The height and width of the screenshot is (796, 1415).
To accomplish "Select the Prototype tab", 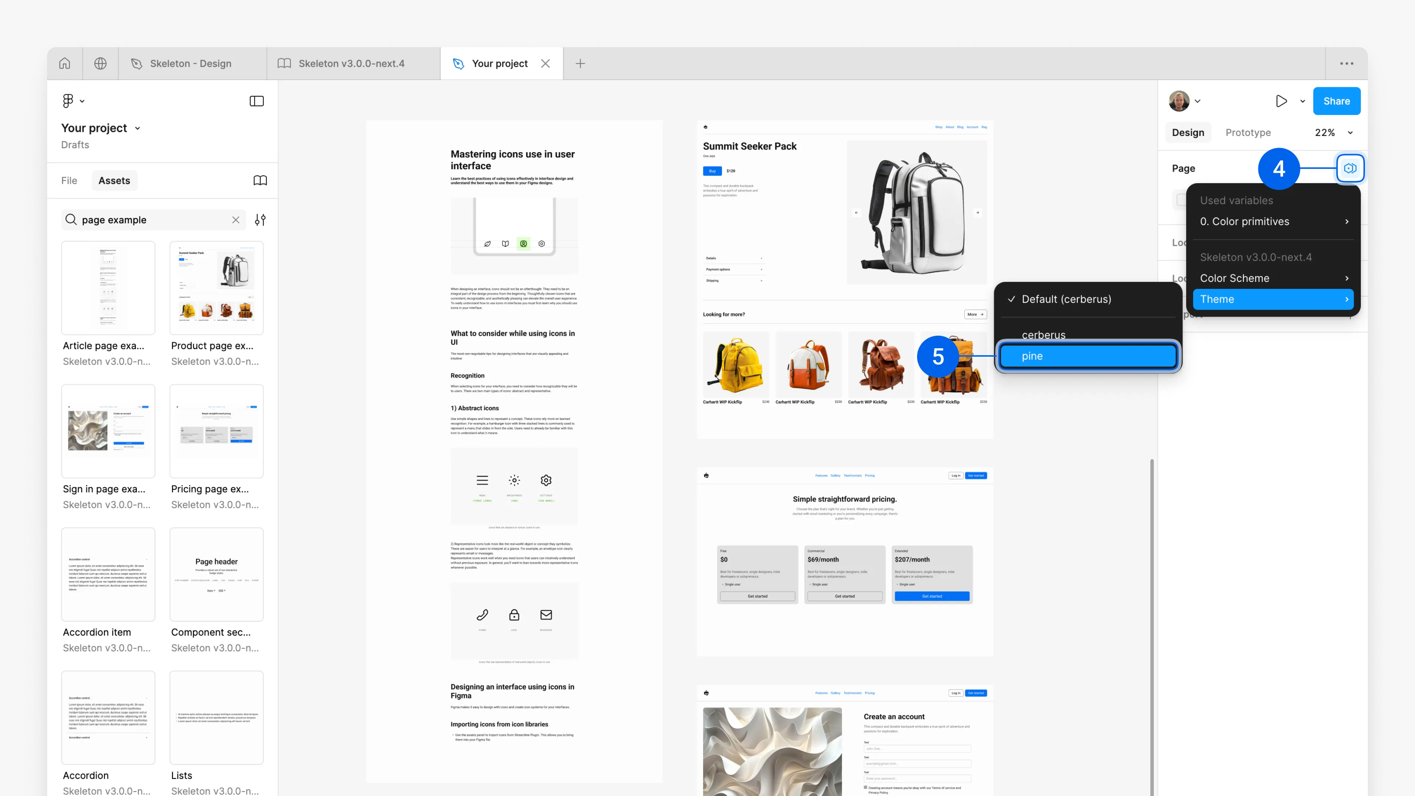I will pos(1248,132).
